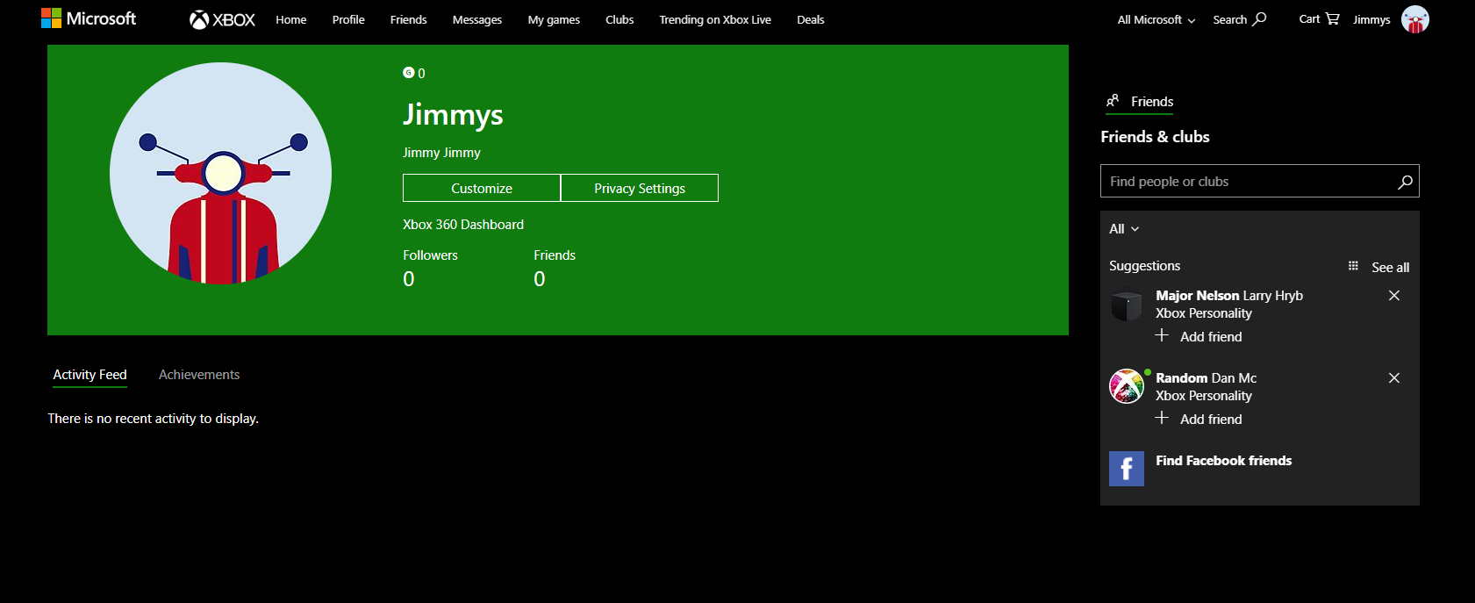Viewport: 1475px width, 603px height.
Task: Open the My games menu item
Action: (x=554, y=19)
